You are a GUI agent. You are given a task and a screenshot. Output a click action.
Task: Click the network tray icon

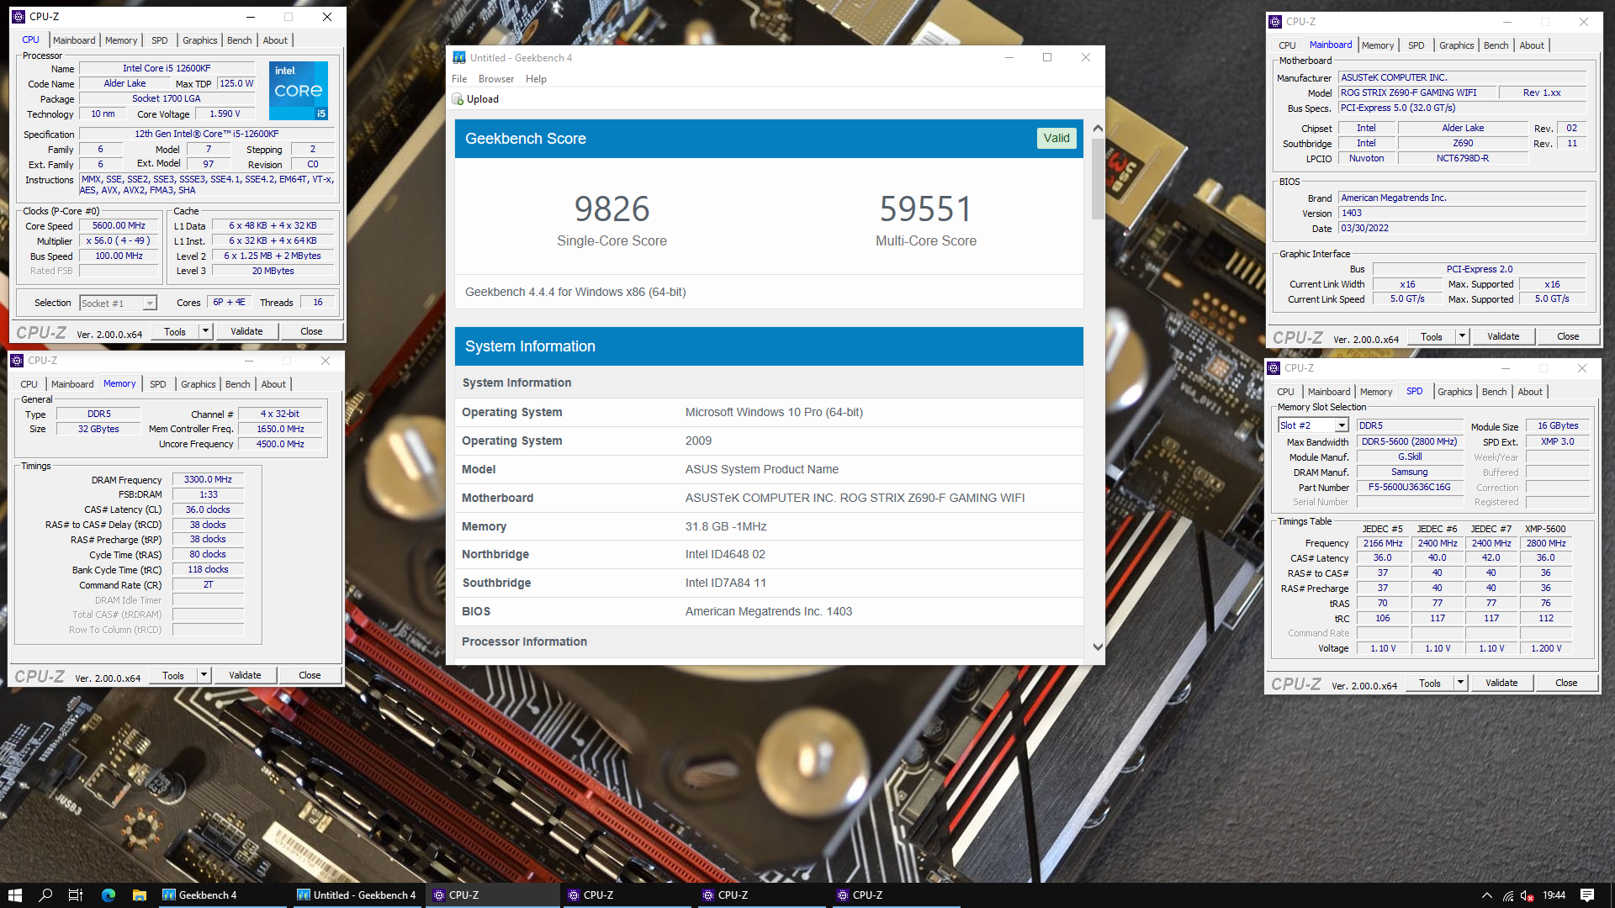tap(1507, 895)
